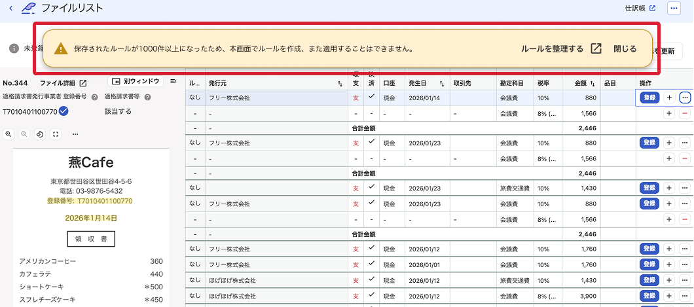Click the 燕Cafe receipt preview
The image size is (694, 307).
91,228
